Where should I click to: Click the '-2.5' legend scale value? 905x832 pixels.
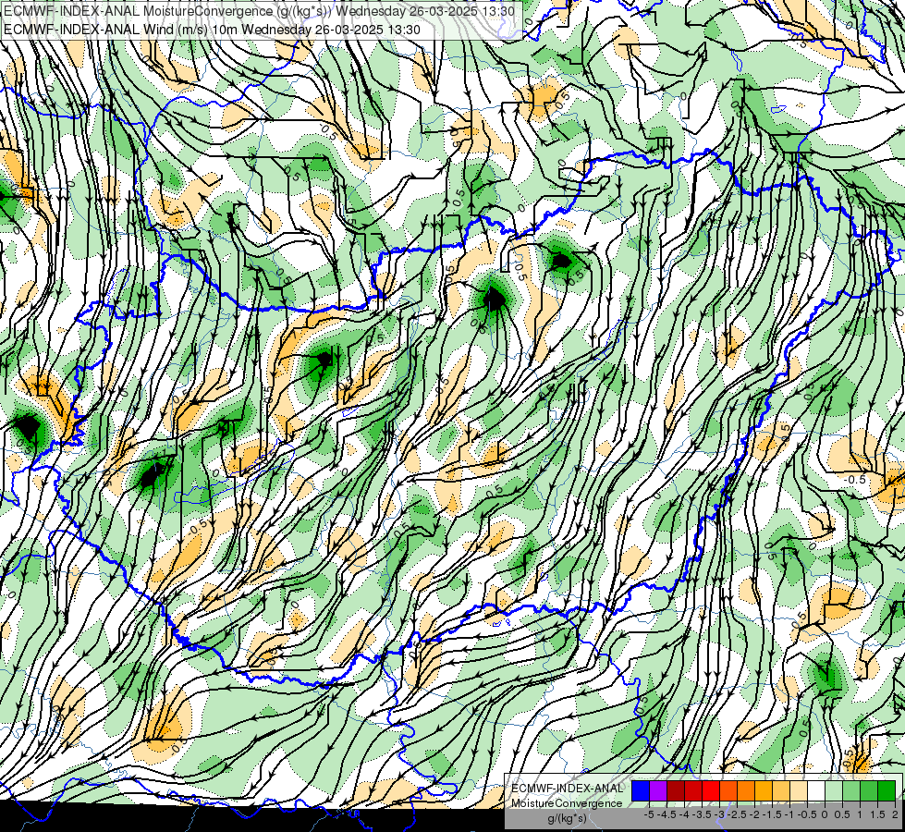(737, 814)
